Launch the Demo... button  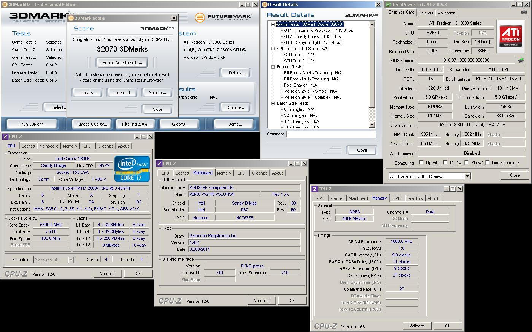(x=235, y=124)
